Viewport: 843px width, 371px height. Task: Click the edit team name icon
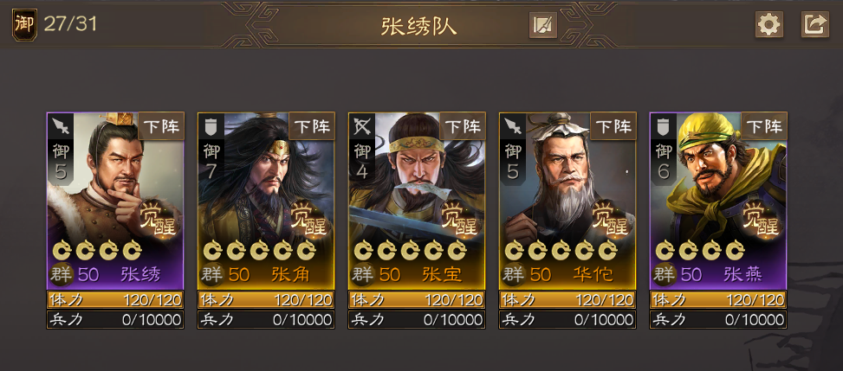(543, 25)
